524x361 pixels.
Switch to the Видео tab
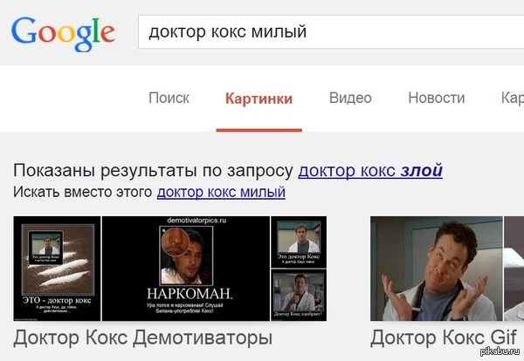pyautogui.click(x=350, y=98)
